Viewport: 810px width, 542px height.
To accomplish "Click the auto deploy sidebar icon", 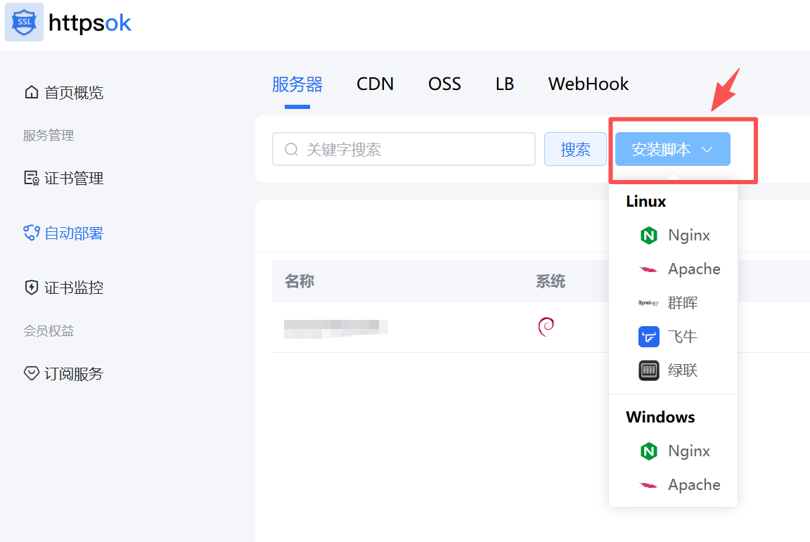I will coord(31,233).
